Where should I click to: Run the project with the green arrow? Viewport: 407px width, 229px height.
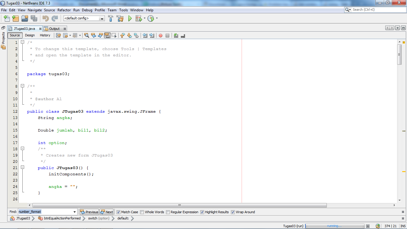(130, 18)
